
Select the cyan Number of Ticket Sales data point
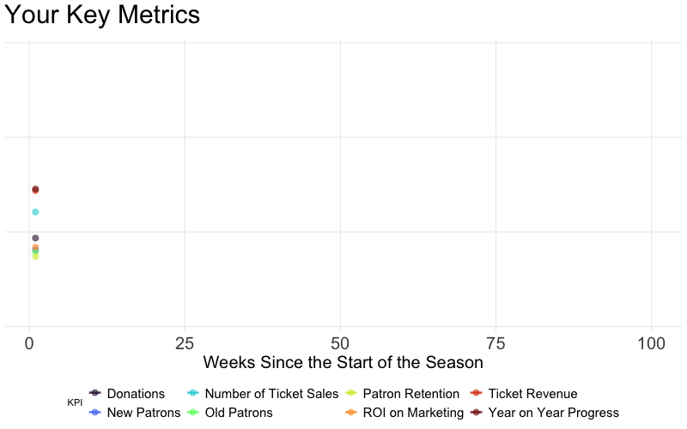[35, 212]
